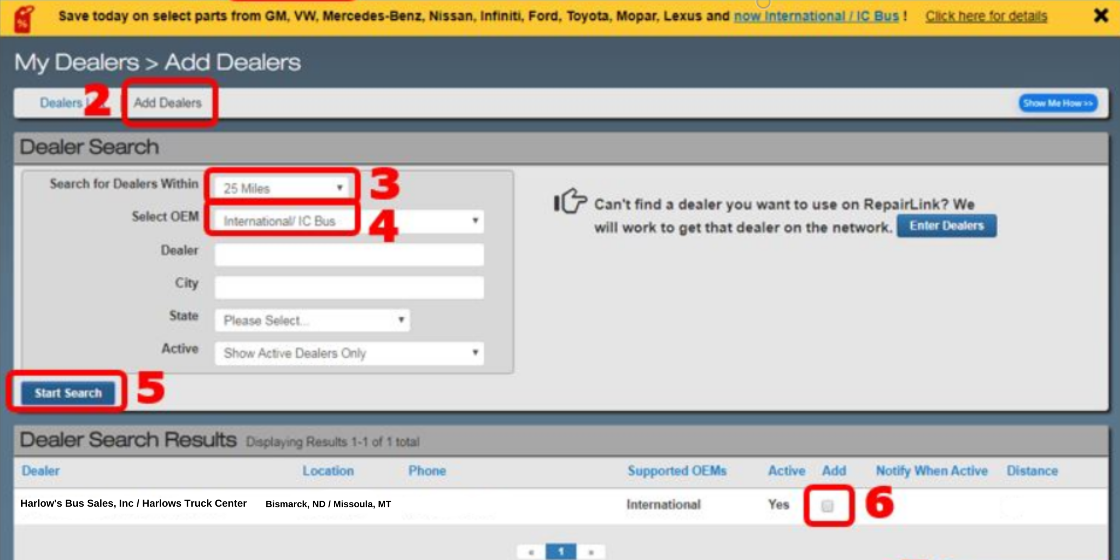Click the Enter Dealers button
This screenshot has height=560, width=1120.
[x=946, y=225]
